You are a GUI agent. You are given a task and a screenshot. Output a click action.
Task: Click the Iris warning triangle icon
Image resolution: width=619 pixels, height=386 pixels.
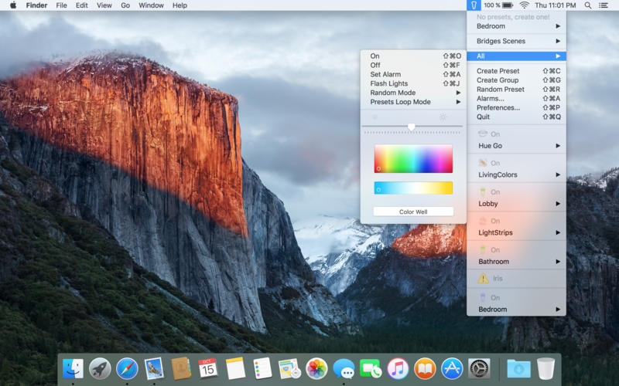point(483,278)
